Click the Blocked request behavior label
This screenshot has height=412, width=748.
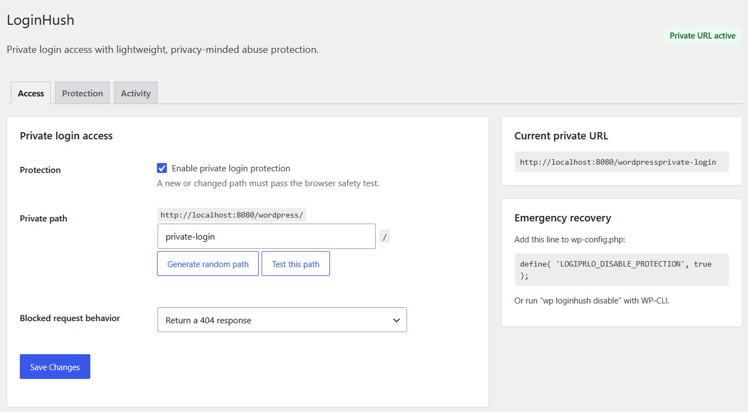tap(70, 318)
